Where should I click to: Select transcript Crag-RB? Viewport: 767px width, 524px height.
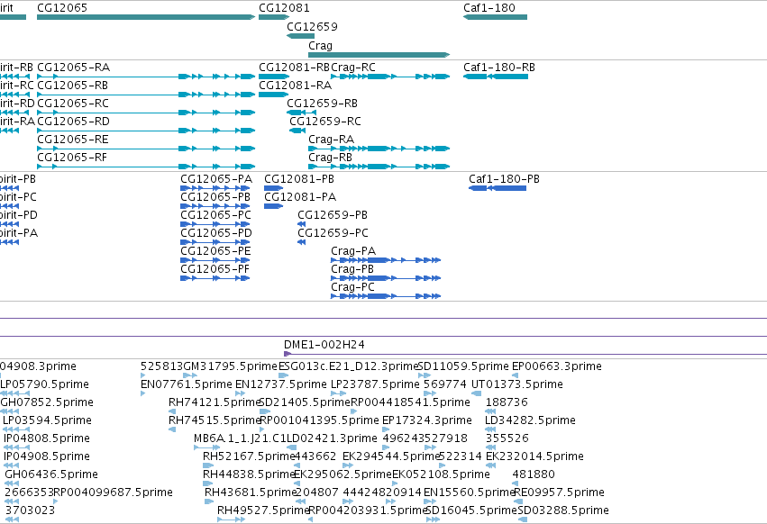click(330, 158)
